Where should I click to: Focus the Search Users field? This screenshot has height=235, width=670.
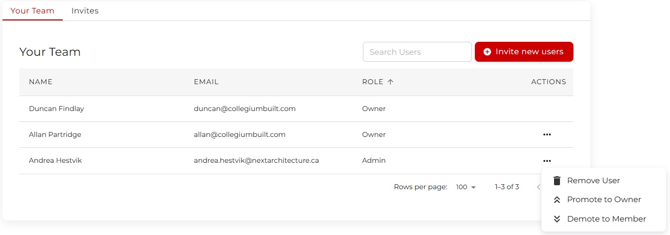click(x=417, y=52)
